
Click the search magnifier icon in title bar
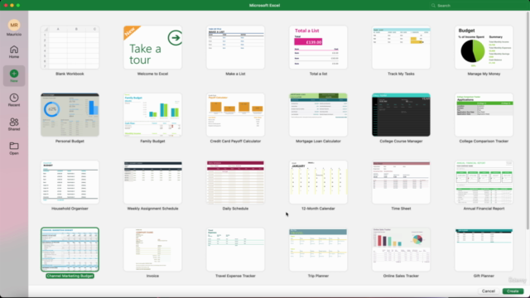[x=433, y=6]
